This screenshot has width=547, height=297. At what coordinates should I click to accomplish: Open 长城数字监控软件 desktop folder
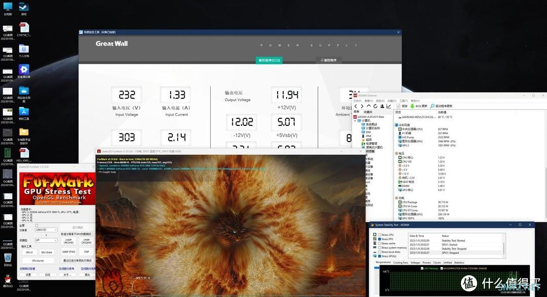24,136
